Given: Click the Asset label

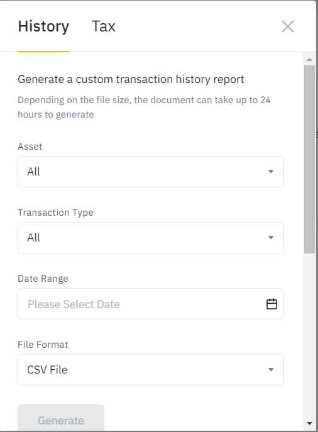Looking at the screenshot, I should coord(30,147).
